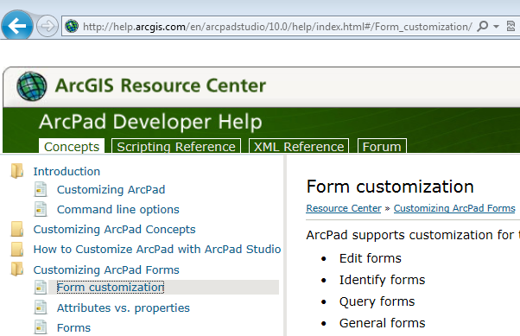Collapse the Customizing ArcPad Forms folder
The width and height of the screenshot is (520, 336).
tap(17, 269)
